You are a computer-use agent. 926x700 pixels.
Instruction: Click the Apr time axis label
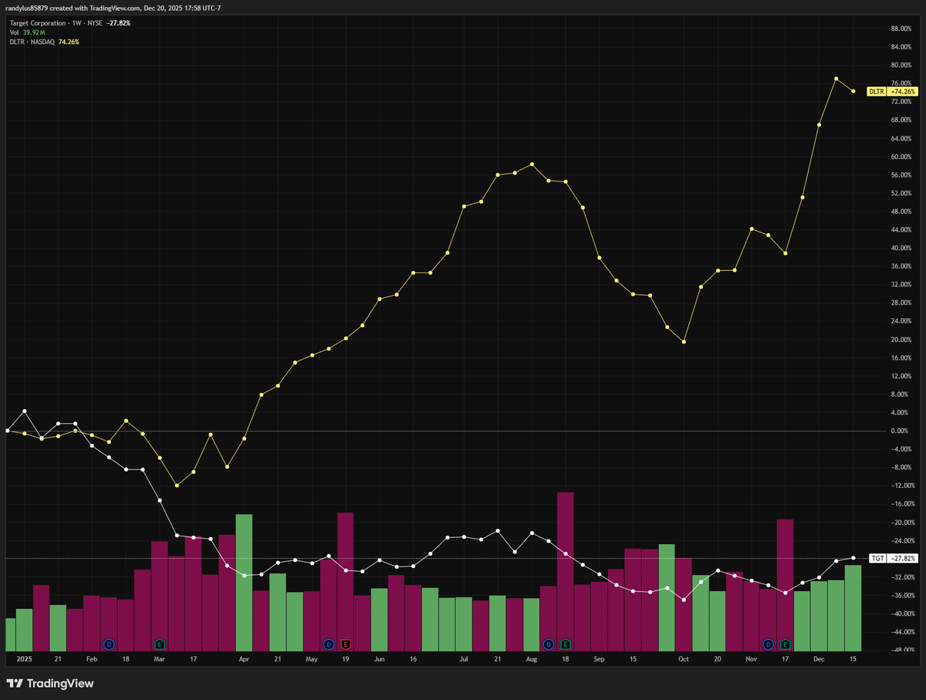pos(244,660)
